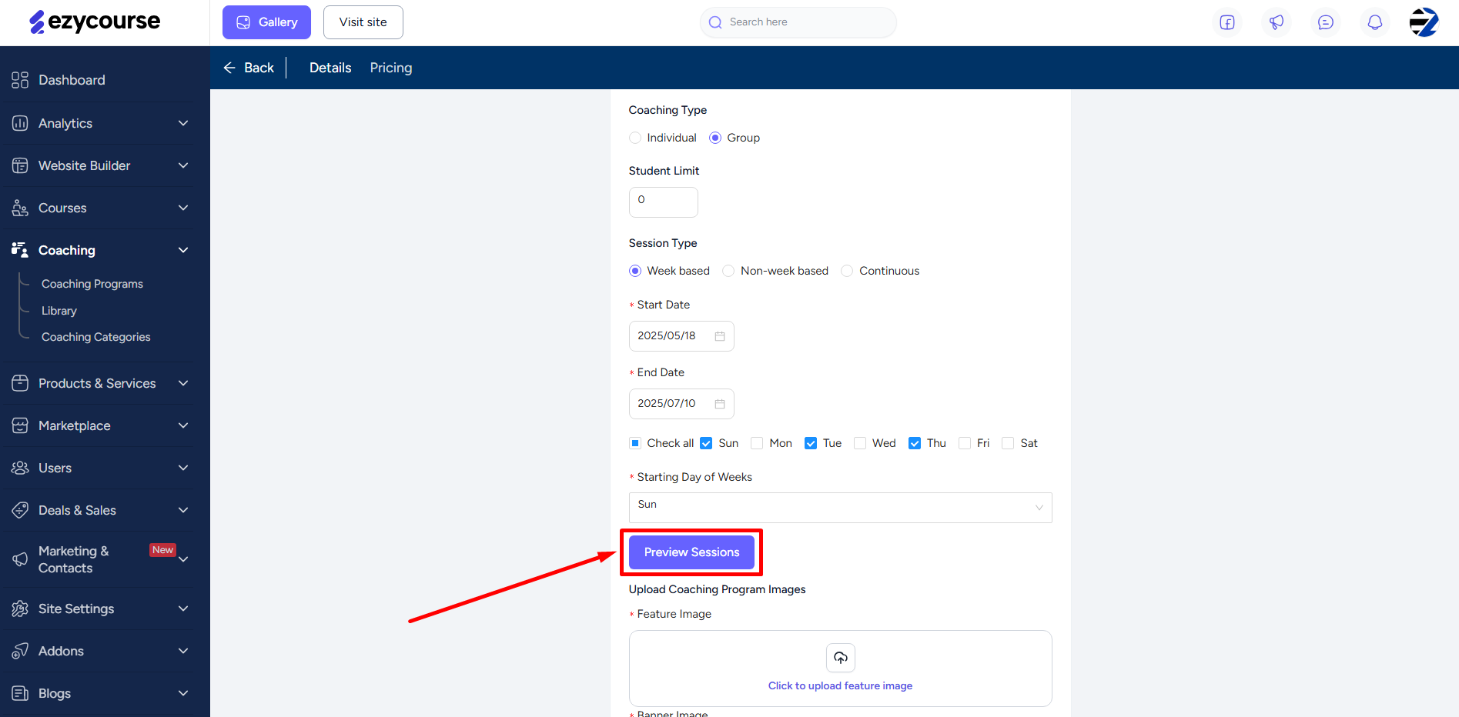
Task: Select Week based session type
Action: pyautogui.click(x=635, y=271)
